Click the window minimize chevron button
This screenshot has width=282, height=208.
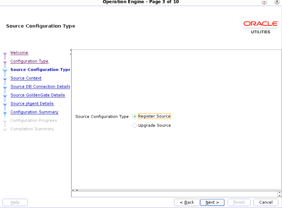point(264,2)
